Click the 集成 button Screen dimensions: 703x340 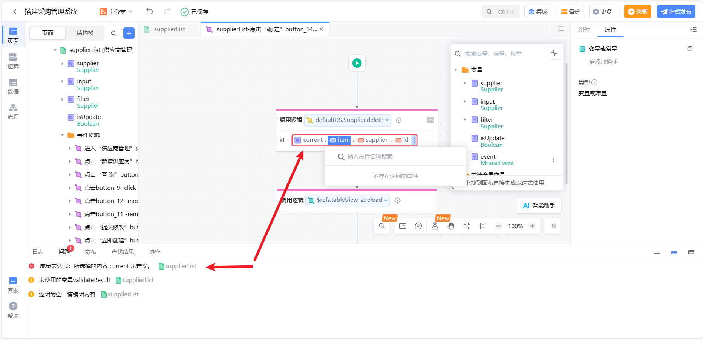tap(538, 12)
